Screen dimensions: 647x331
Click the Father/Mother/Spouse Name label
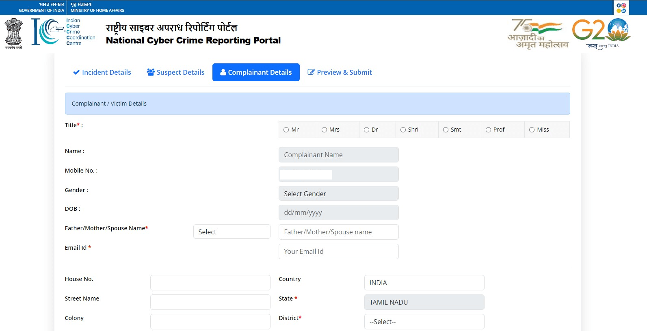[x=106, y=228]
